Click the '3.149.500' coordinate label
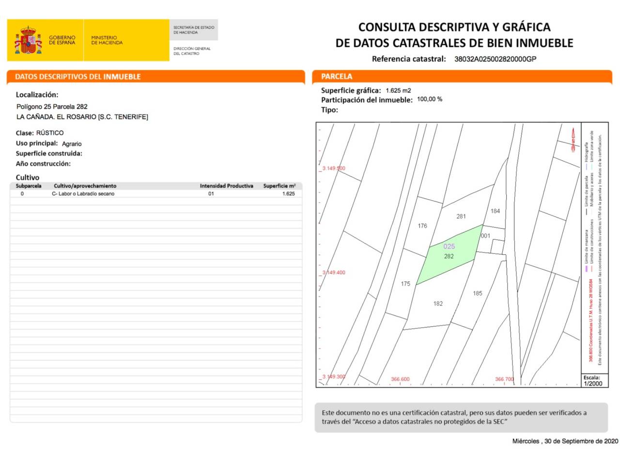This screenshot has width=620, height=465. 334,169
